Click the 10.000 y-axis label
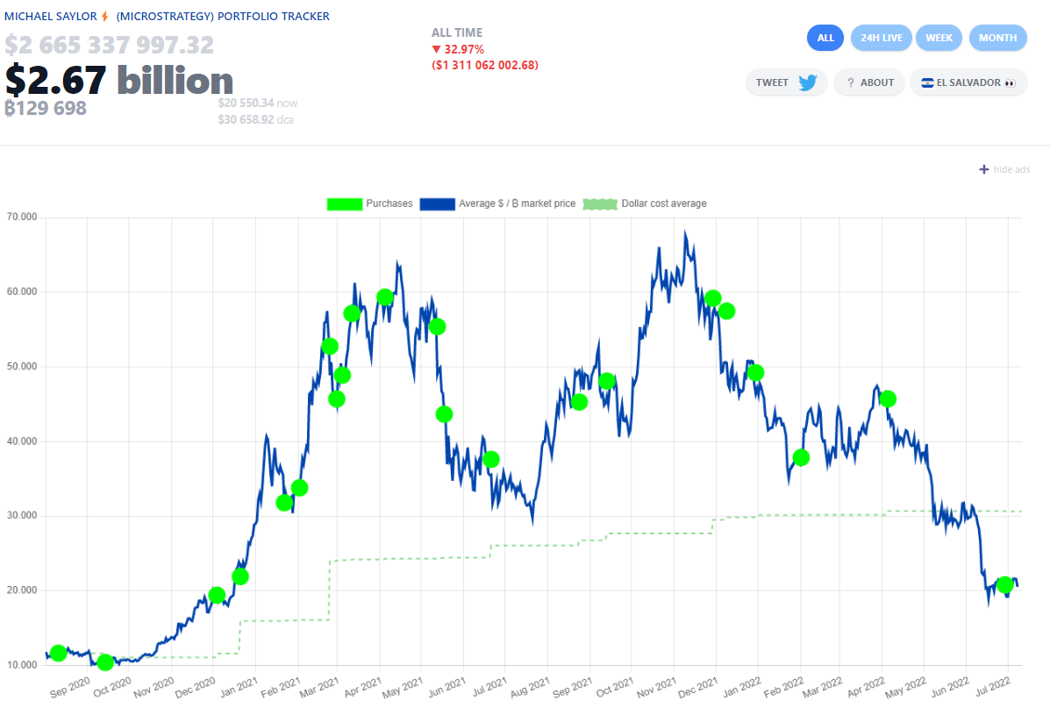Screen dimensions: 1050x715 tap(22, 665)
